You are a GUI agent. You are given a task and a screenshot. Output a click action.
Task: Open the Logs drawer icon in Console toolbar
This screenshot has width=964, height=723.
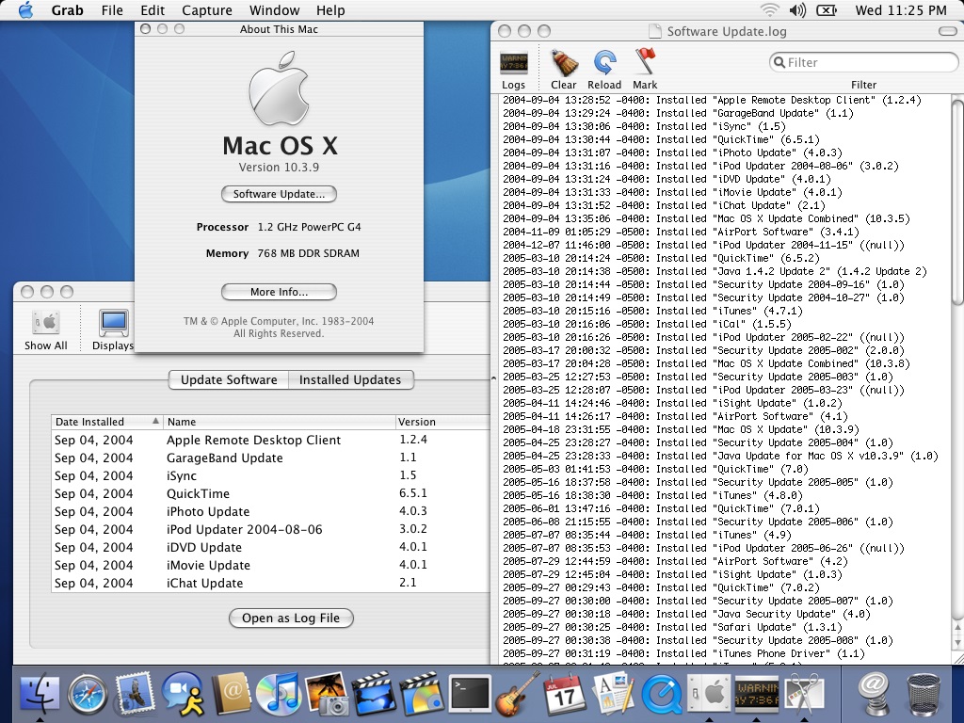click(513, 63)
